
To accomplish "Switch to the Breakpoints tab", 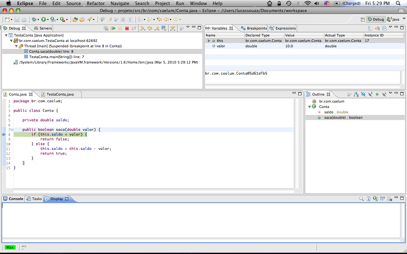I will click(254, 28).
